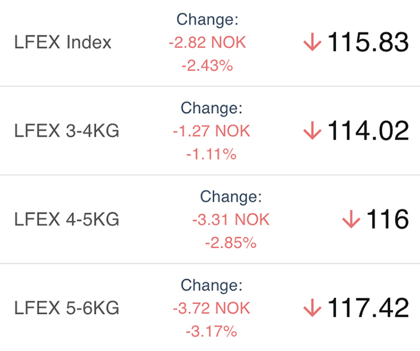Viewport: 420px width, 351px height.
Task: Click the red down arrow beside 117.42
Action: click(x=312, y=308)
